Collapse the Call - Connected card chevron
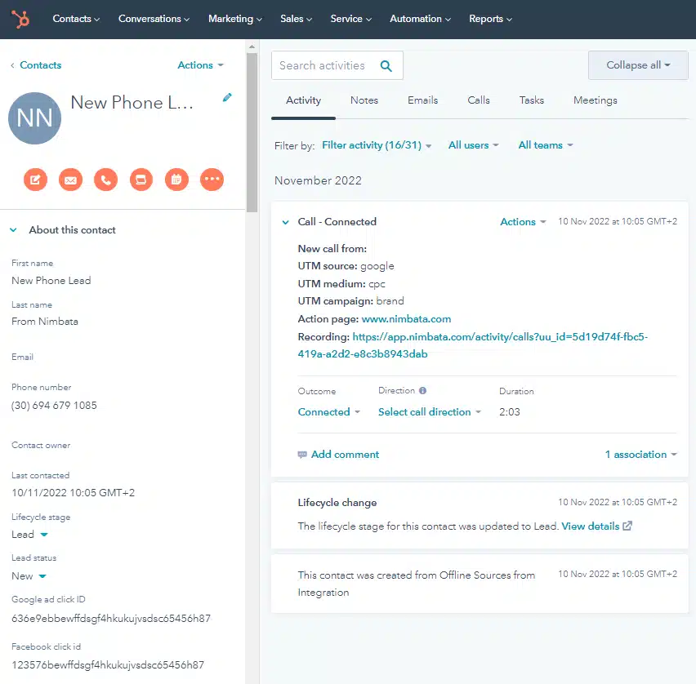Image resolution: width=696 pixels, height=684 pixels. tap(285, 222)
